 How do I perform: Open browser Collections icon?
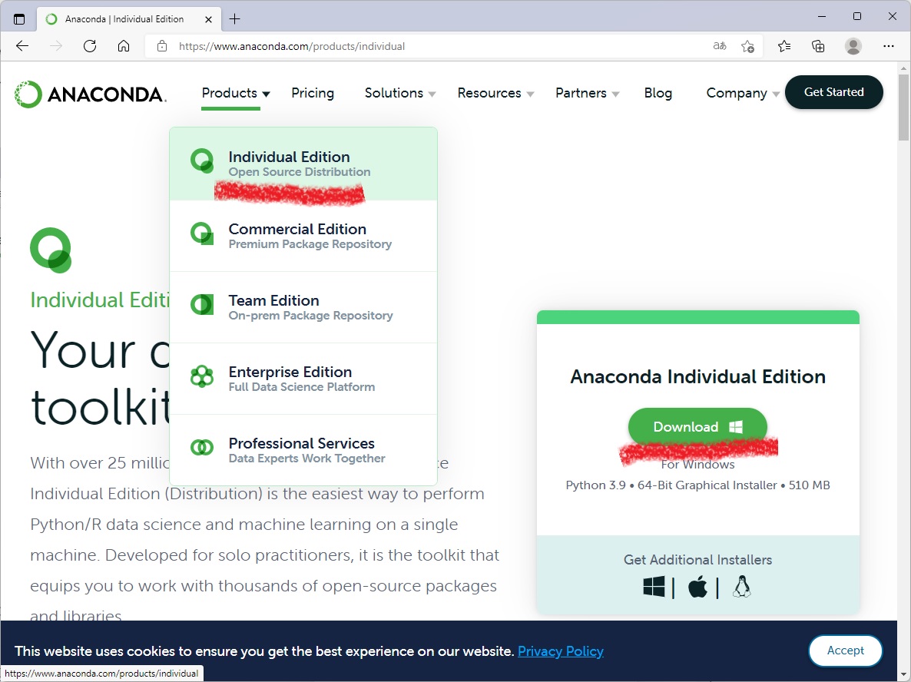(818, 46)
